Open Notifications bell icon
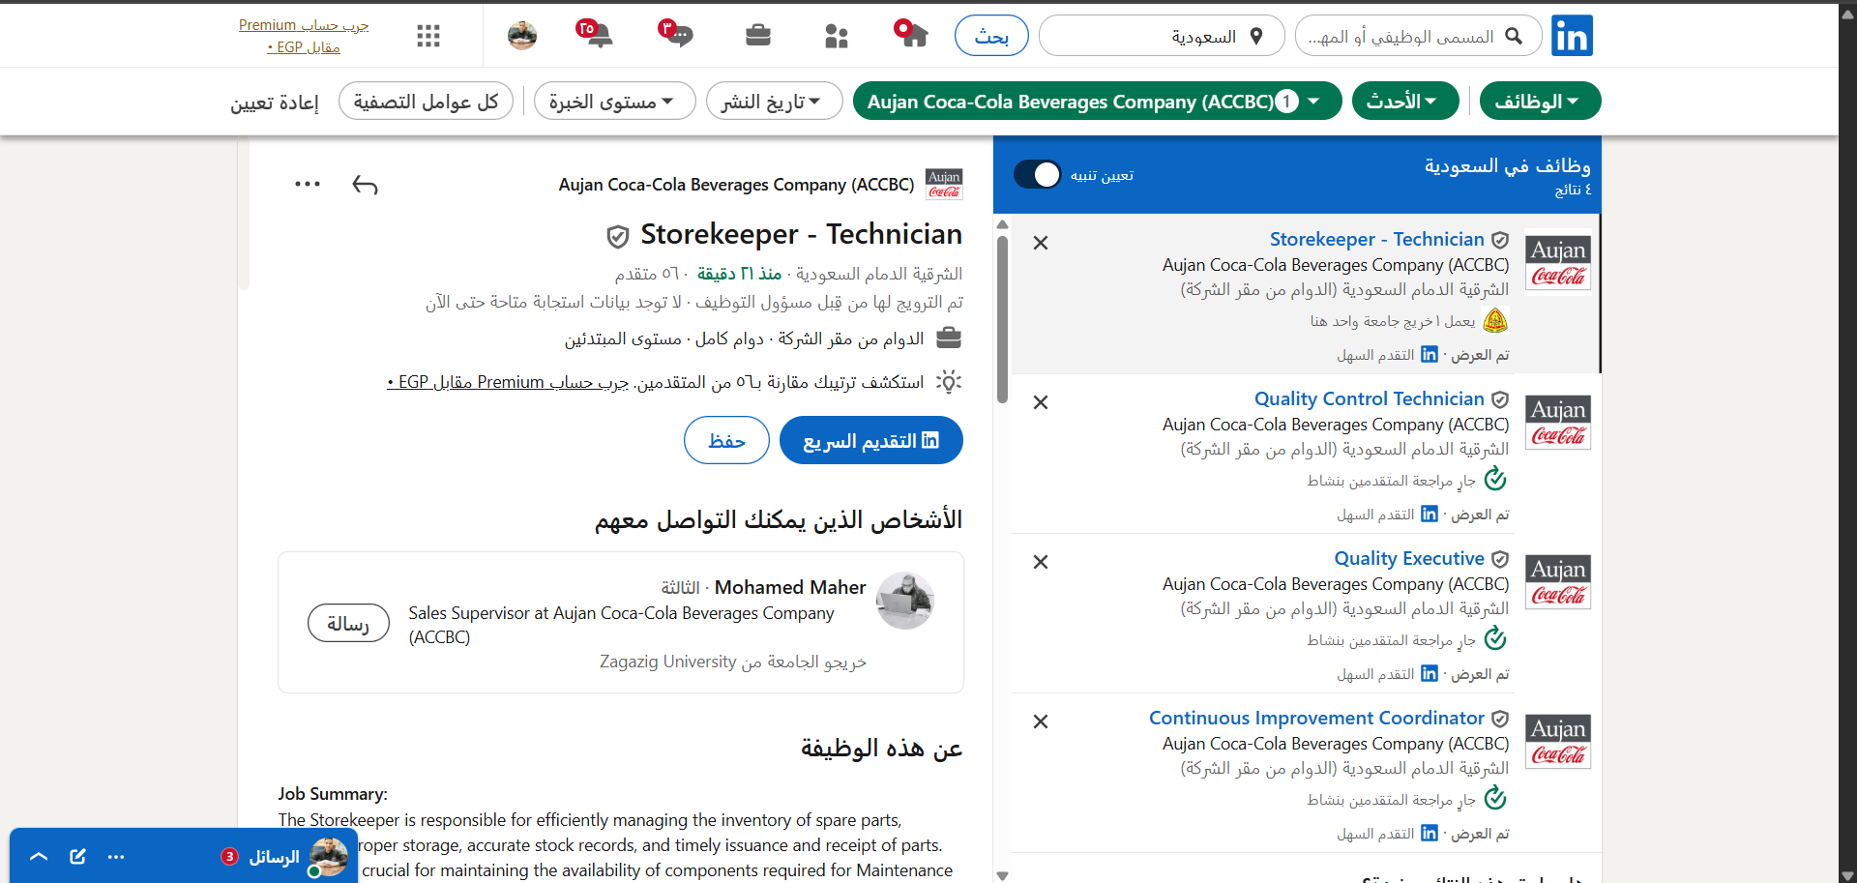1857x883 pixels. [x=596, y=34]
